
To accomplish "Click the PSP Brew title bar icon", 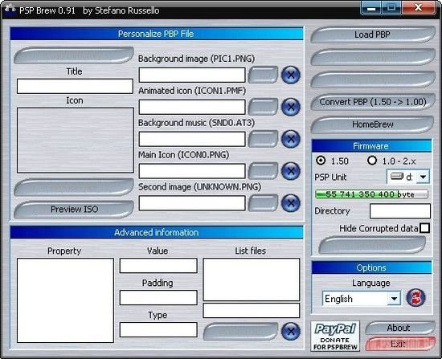I will click(x=10, y=9).
